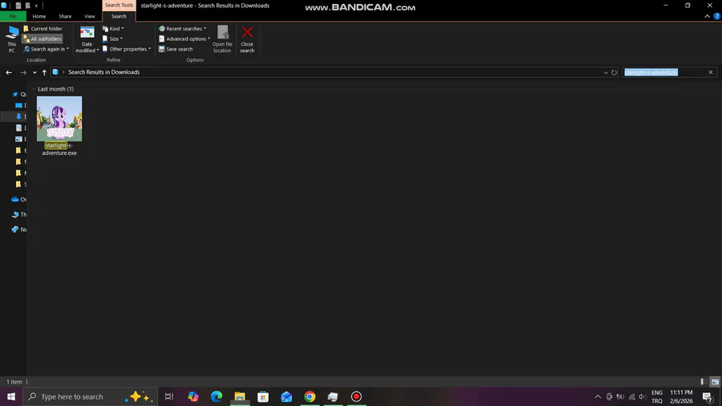Select the Search ribbon tab
Viewport: 722px width, 406px height.
tap(119, 16)
